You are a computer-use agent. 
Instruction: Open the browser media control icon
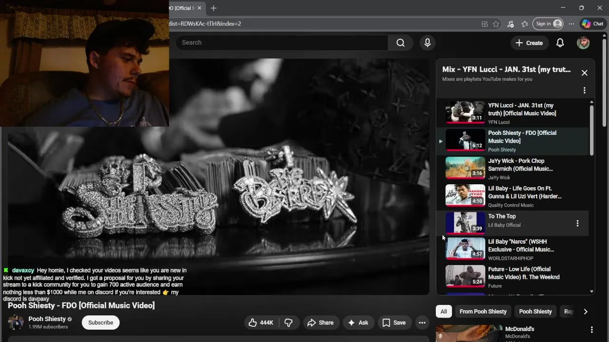(x=511, y=24)
